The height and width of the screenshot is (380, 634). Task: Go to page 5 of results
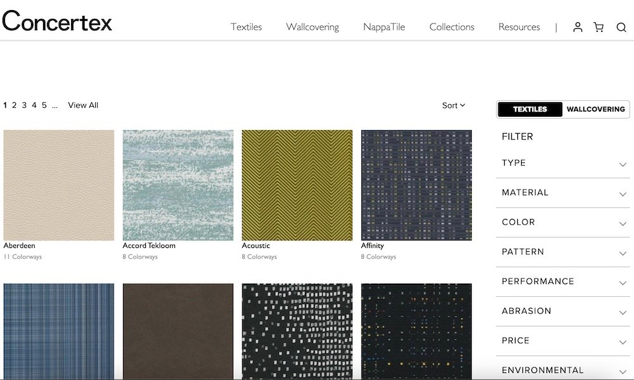point(44,105)
